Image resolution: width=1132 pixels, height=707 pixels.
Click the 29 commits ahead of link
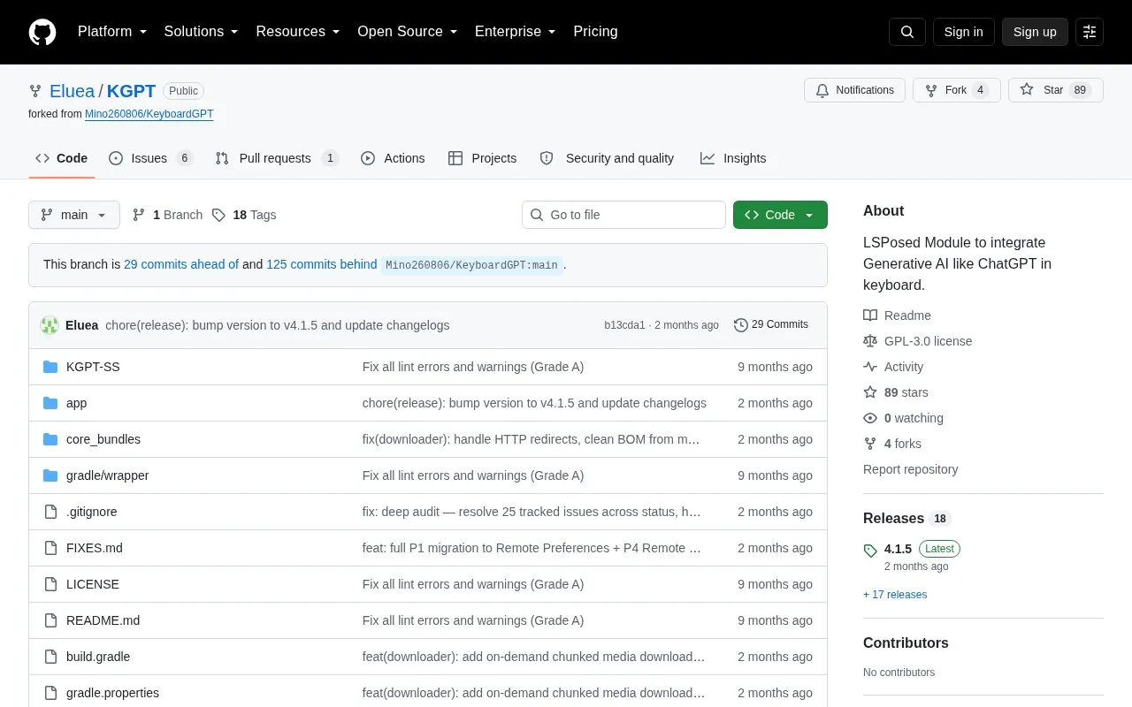(x=181, y=264)
